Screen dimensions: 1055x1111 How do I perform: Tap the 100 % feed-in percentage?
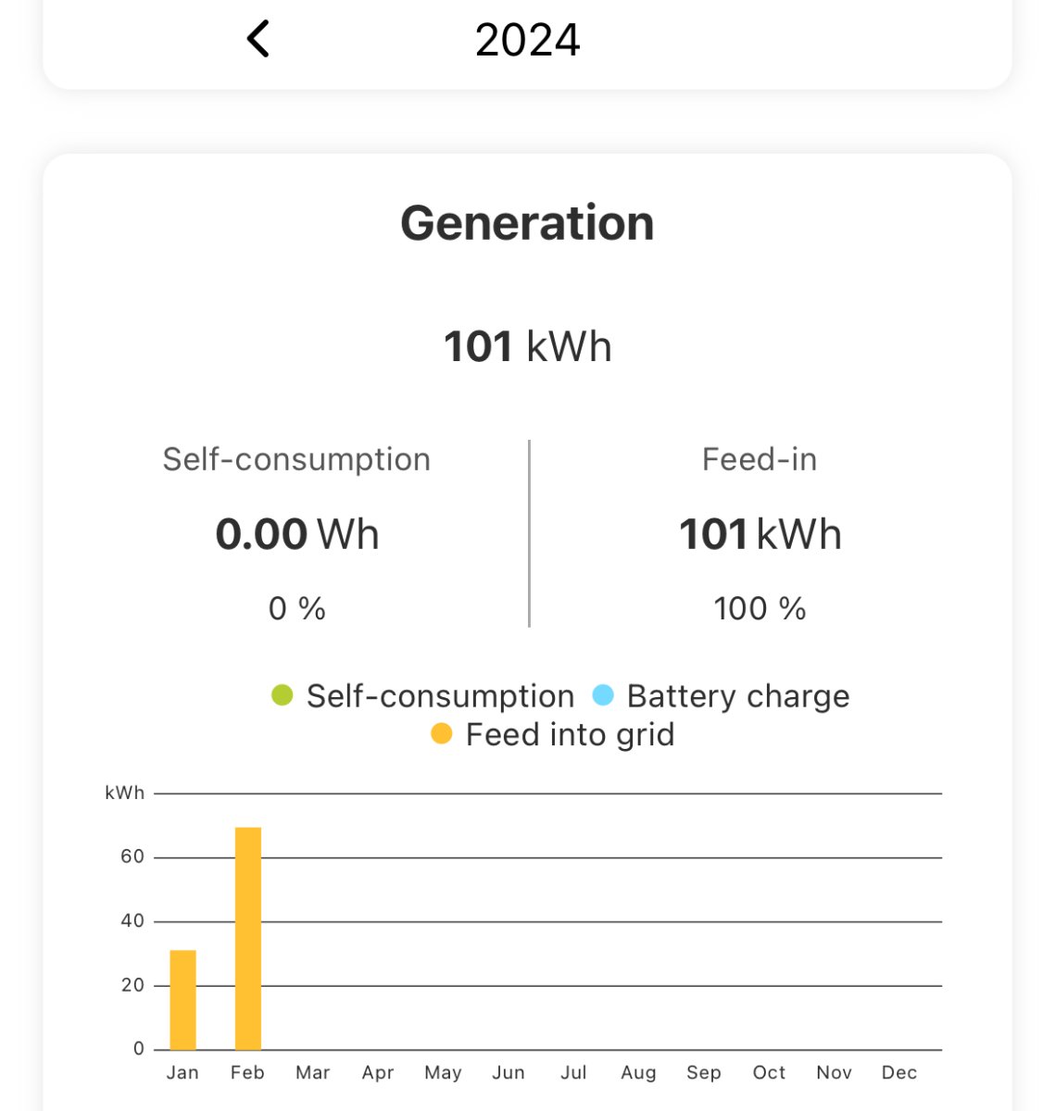[x=760, y=608]
